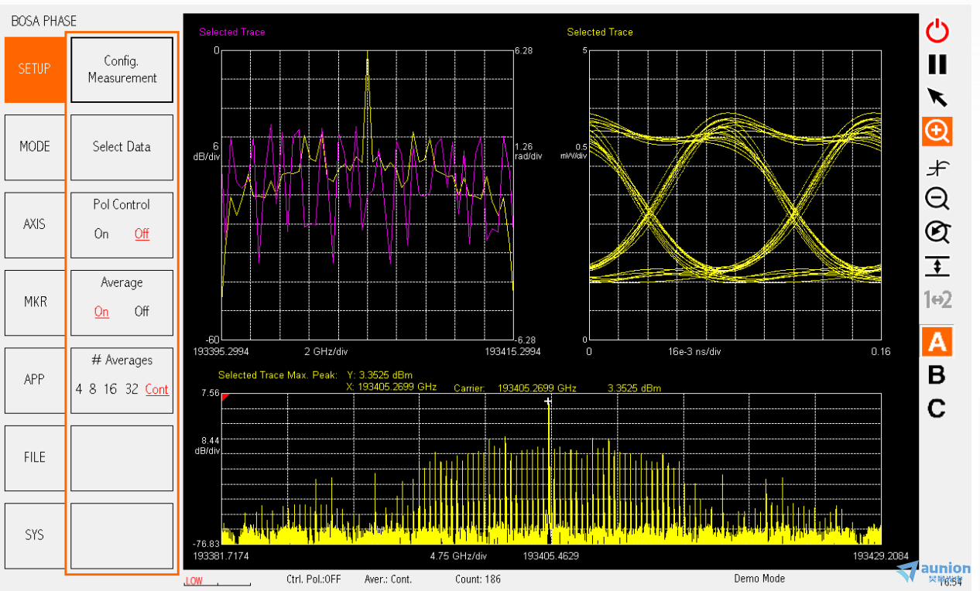
Task: Go to the MKR marker tab
Action: [x=34, y=302]
